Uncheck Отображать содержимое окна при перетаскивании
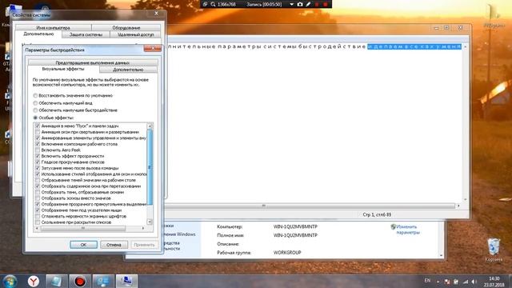512x288 pixels. [x=38, y=186]
